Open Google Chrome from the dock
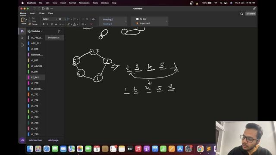 pyautogui.click(x=200, y=149)
